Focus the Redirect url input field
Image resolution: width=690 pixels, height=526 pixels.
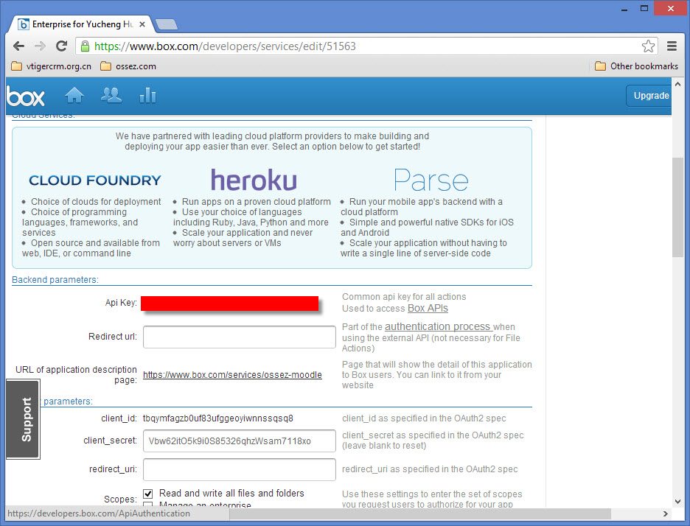click(x=240, y=337)
